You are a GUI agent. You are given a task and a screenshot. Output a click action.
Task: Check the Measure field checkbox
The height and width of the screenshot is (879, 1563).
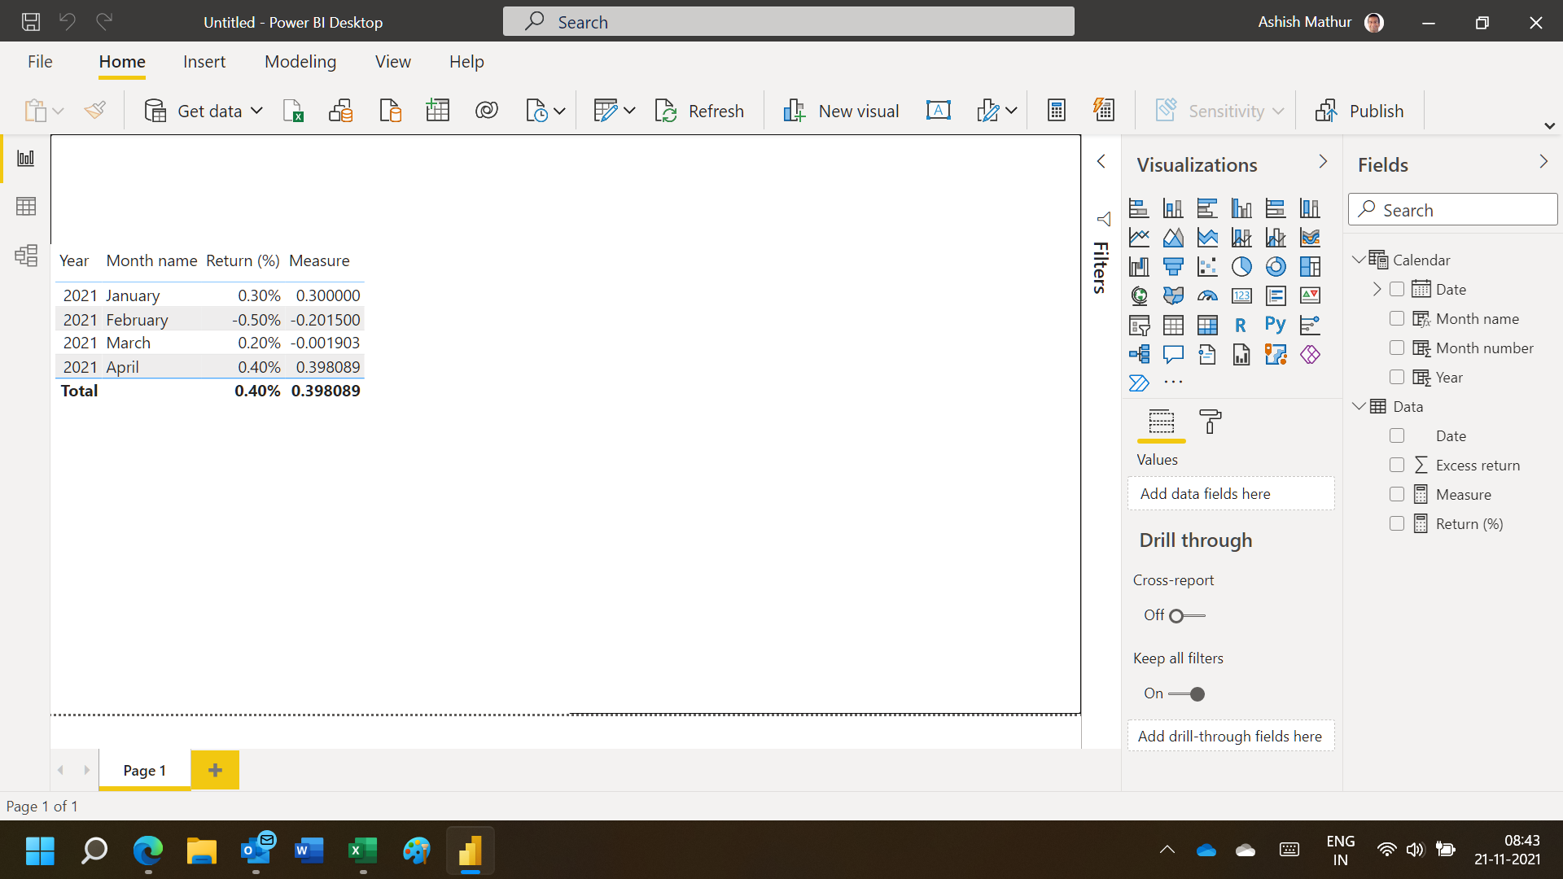1397,494
